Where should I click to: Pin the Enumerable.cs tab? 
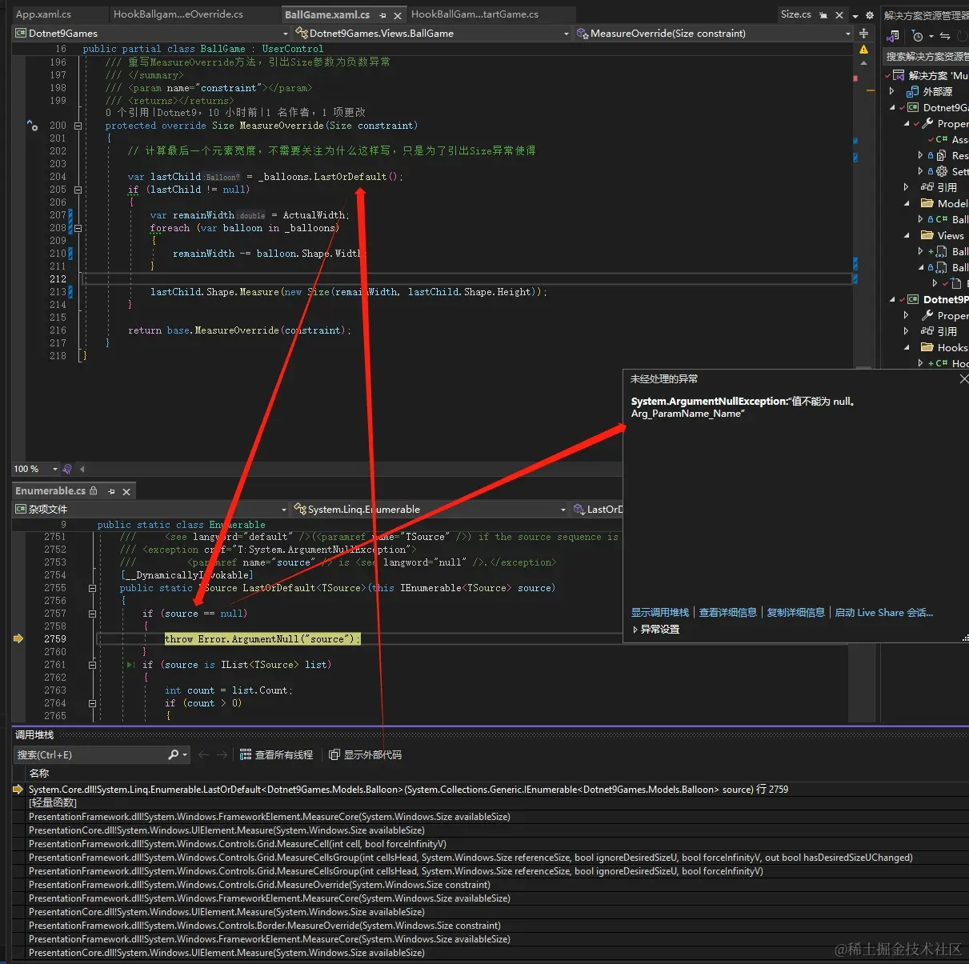[x=111, y=491]
